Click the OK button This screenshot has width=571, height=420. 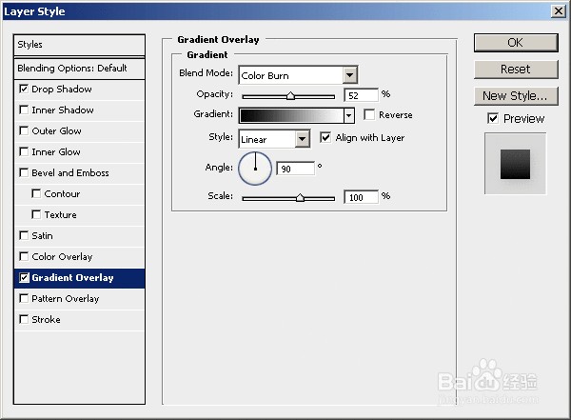pyautogui.click(x=516, y=43)
